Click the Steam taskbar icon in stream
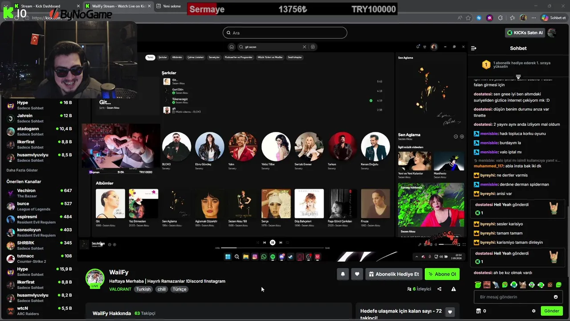Image resolution: width=570 pixels, height=321 pixels. pos(290,257)
